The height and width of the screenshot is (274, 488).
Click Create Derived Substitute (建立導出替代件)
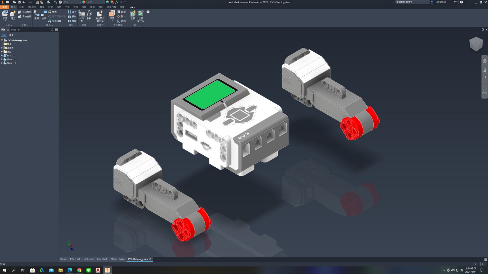pyautogui.click(x=100, y=16)
